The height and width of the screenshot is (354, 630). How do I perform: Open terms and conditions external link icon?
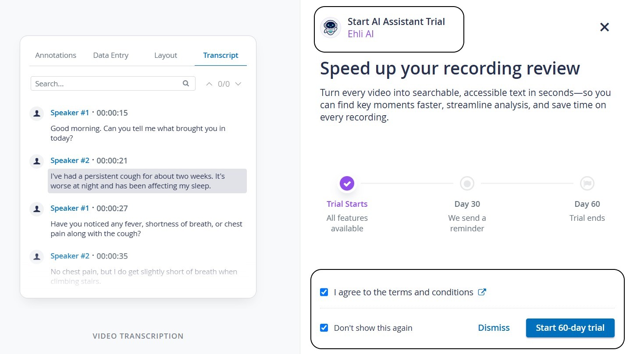point(482,292)
